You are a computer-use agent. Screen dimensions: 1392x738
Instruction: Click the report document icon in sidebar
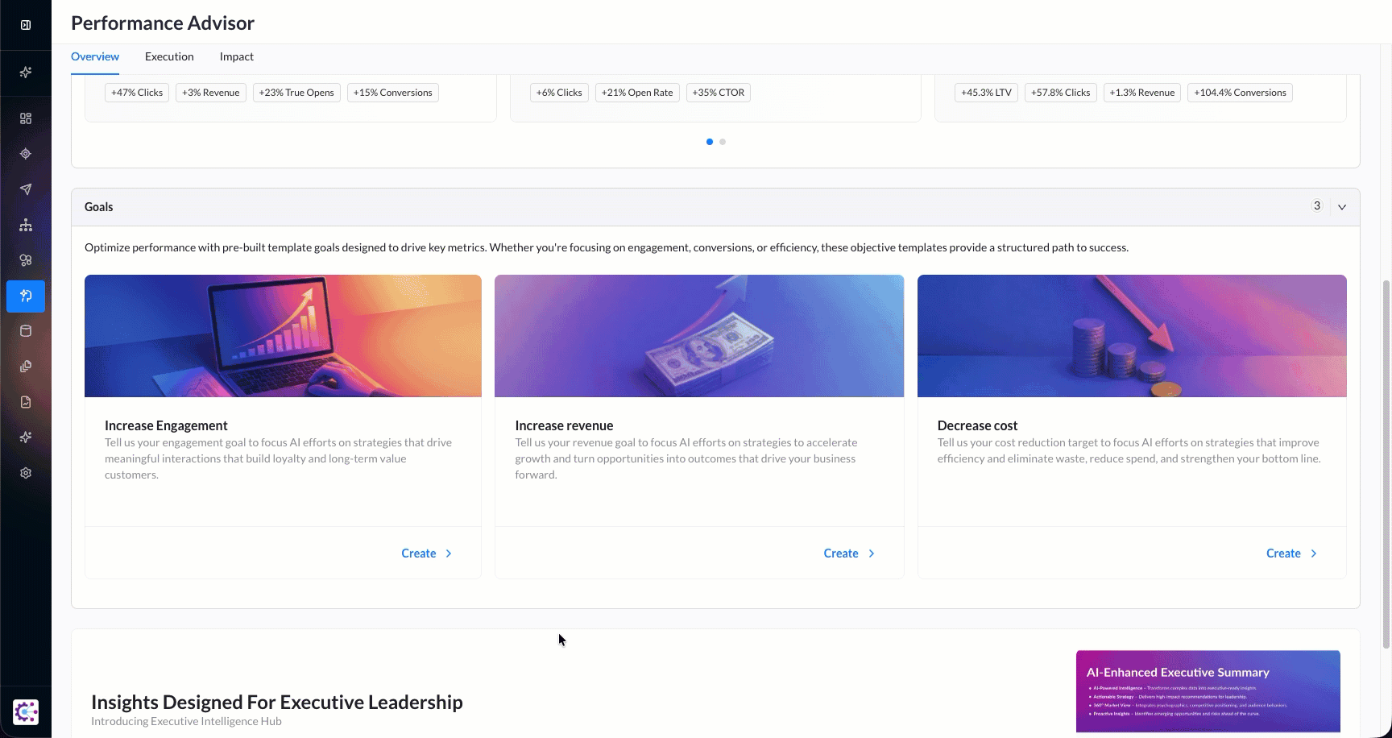tap(26, 402)
